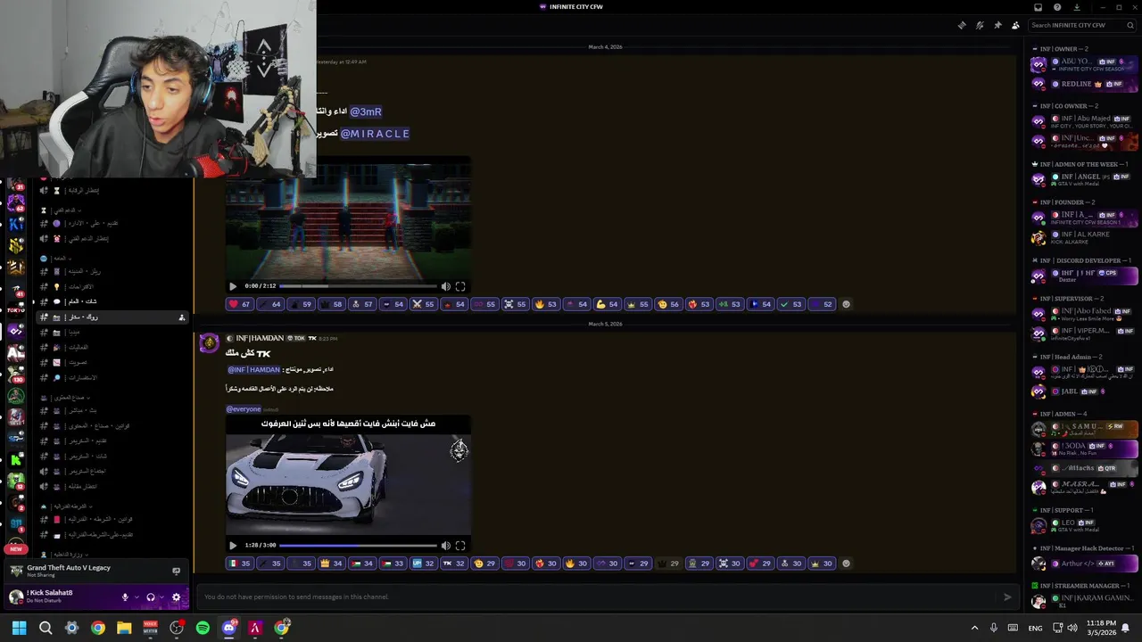Click the TK reaction showing 32
The image size is (1142, 642).
click(x=454, y=563)
